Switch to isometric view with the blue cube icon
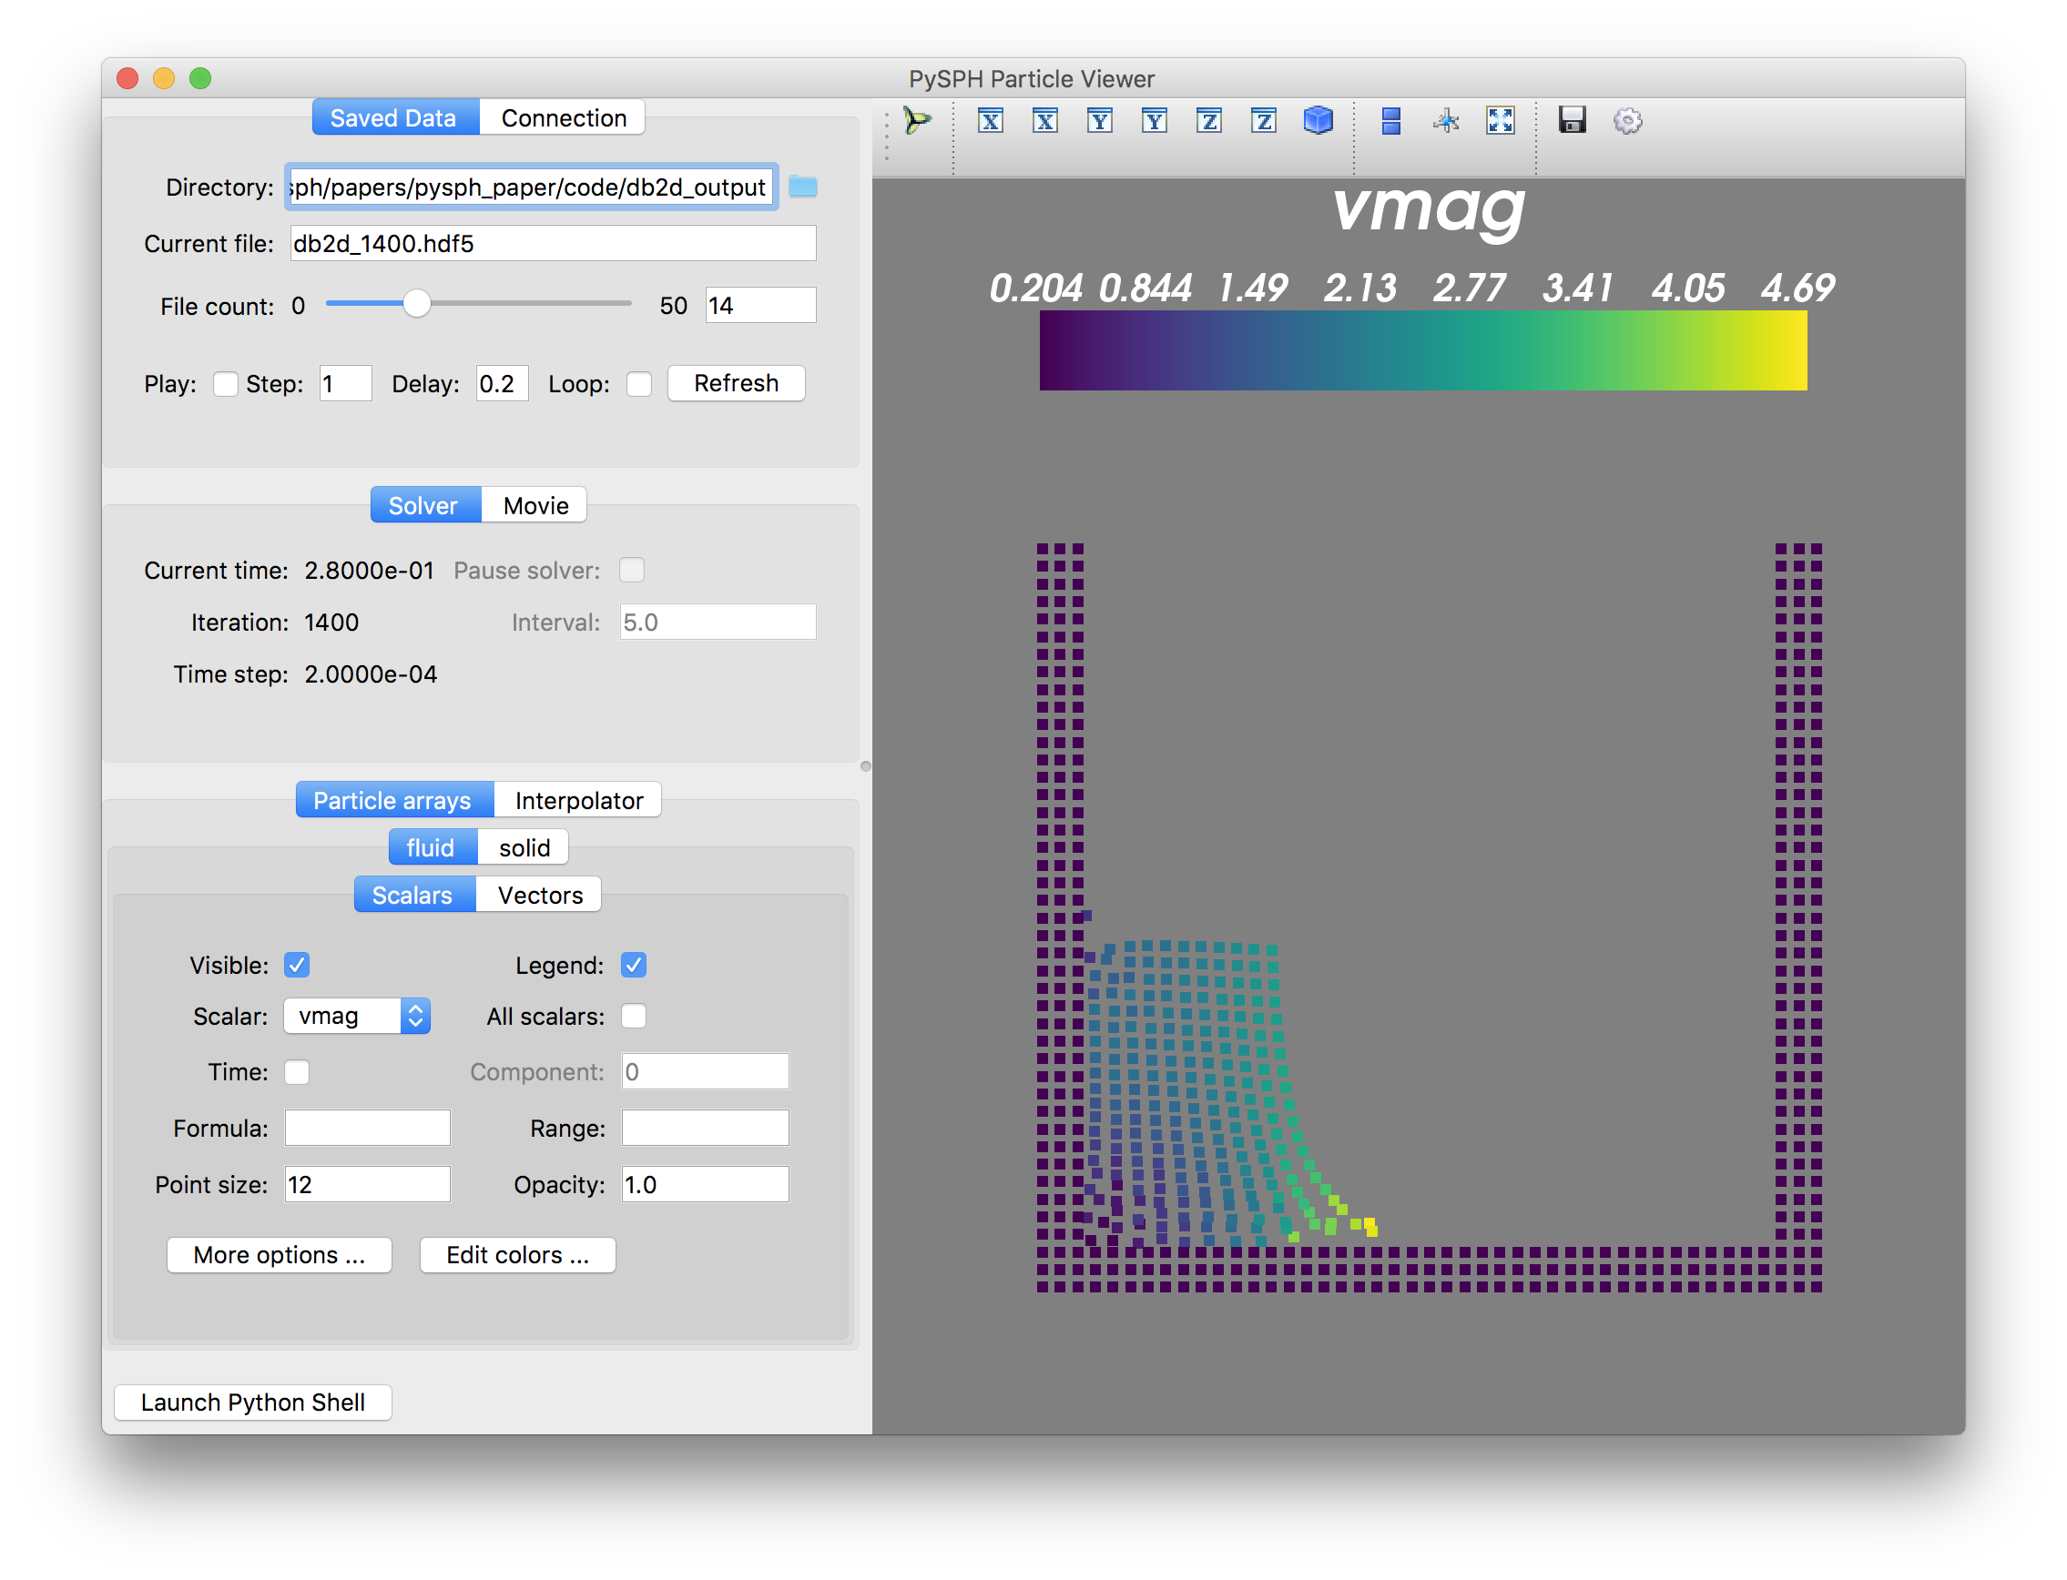 click(1319, 120)
